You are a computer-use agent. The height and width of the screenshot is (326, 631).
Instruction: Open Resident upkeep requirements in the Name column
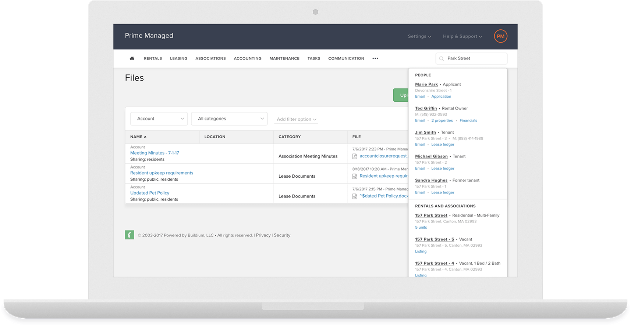(162, 173)
